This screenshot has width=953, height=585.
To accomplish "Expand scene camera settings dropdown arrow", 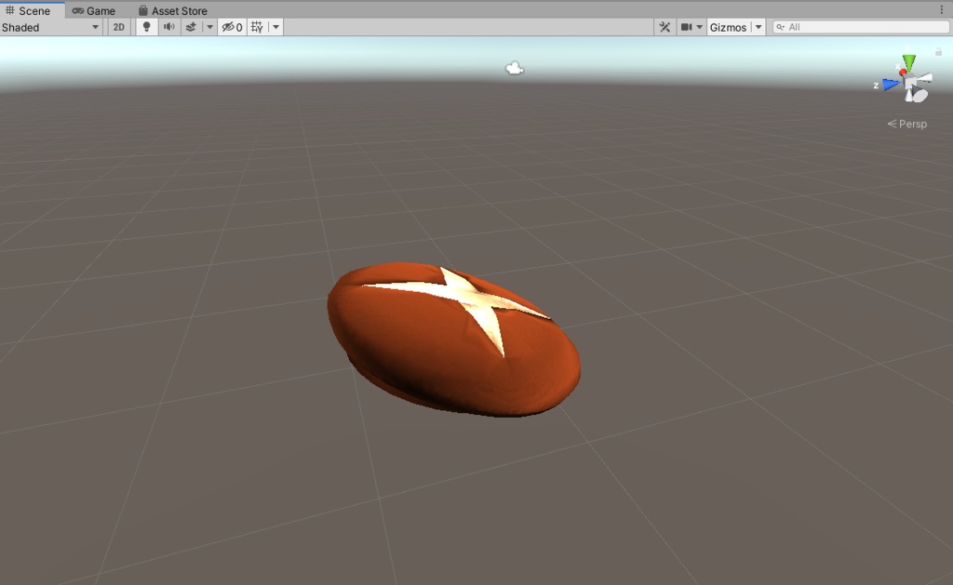I will tap(700, 27).
